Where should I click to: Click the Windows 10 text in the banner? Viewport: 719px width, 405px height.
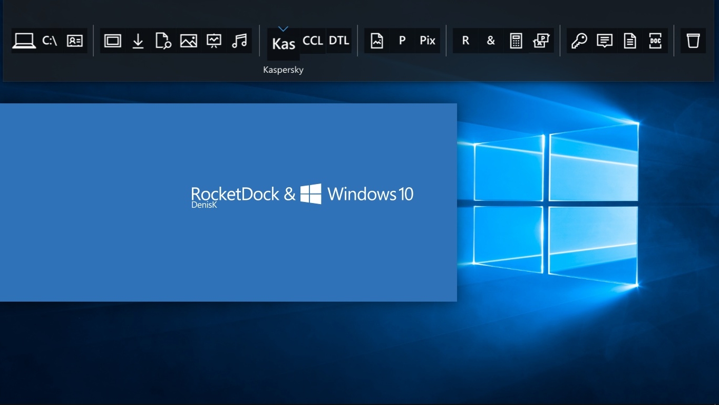click(371, 194)
